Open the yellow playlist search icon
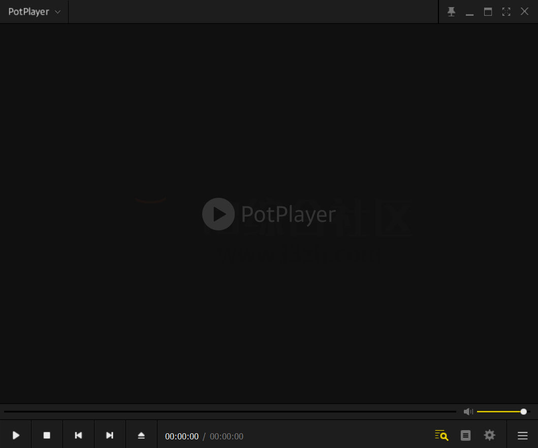Screen dimensions: 538x448 441,435
